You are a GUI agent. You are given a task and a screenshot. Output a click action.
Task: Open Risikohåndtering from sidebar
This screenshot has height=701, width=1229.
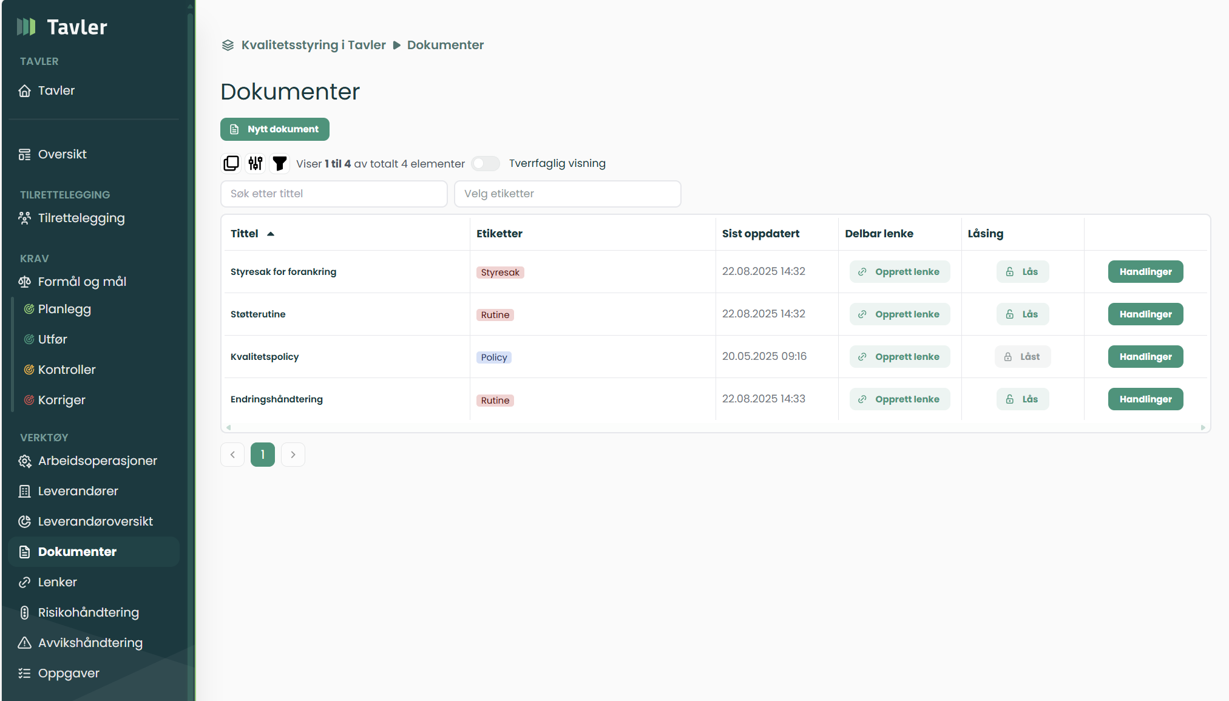(x=89, y=612)
